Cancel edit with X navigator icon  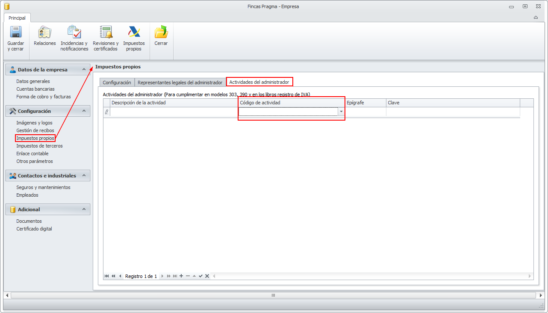(207, 276)
